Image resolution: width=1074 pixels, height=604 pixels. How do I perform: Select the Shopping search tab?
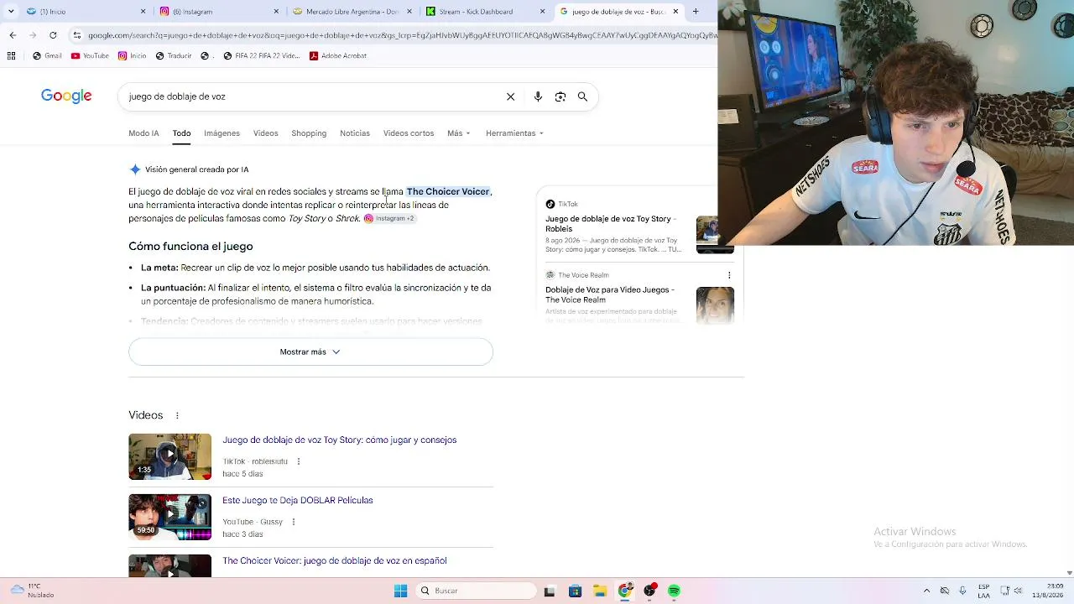309,133
